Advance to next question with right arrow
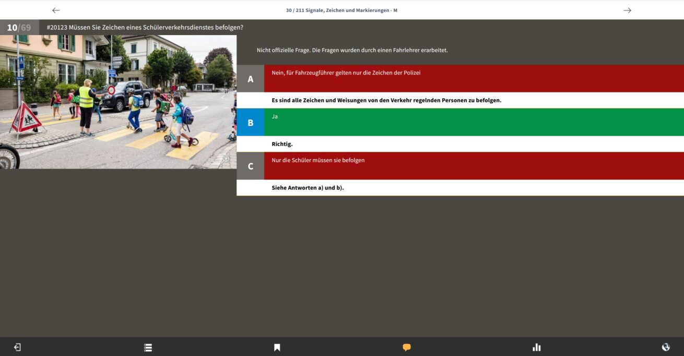684x356 pixels. click(627, 10)
